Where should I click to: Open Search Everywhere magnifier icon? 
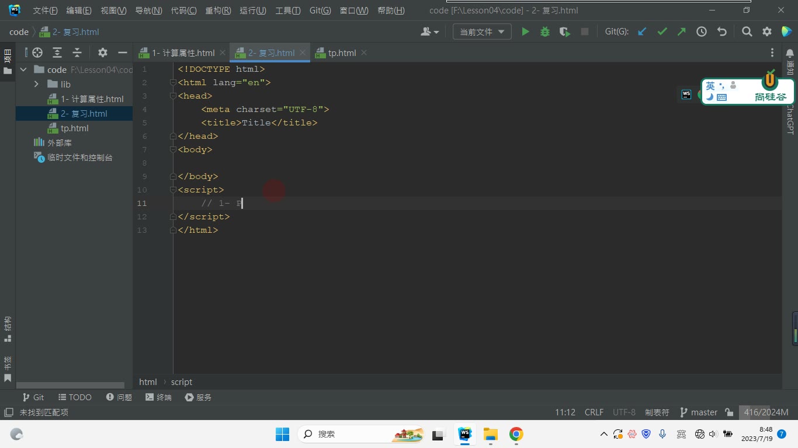747,32
